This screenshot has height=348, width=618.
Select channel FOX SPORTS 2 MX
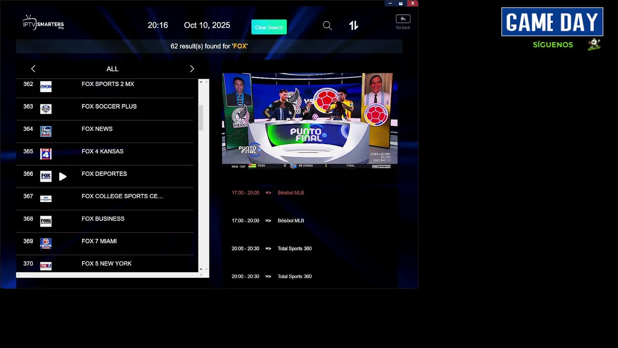tap(105, 87)
